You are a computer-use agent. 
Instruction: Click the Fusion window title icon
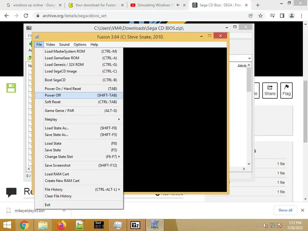point(37,37)
